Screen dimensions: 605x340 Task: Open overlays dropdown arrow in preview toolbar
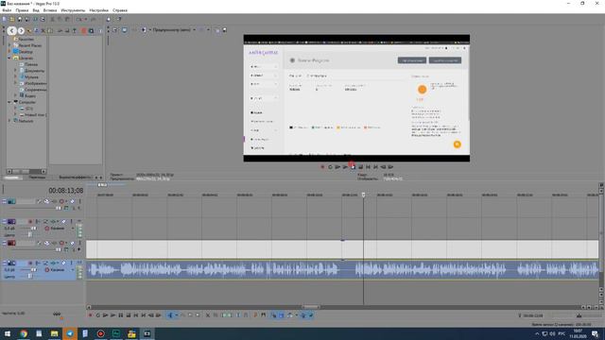pyautogui.click(x=208, y=30)
